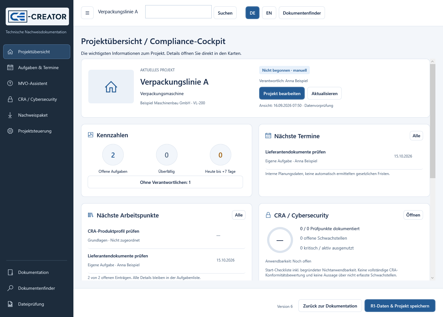Click R1-Daten & Projekt speichern
Image resolution: width=443 pixels, height=317 pixels.
[x=400, y=306]
